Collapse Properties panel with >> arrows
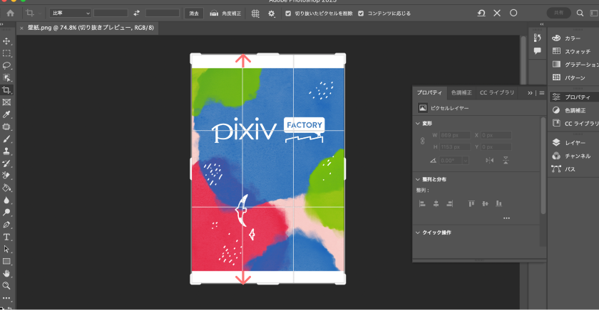599x310 pixels. 530,92
